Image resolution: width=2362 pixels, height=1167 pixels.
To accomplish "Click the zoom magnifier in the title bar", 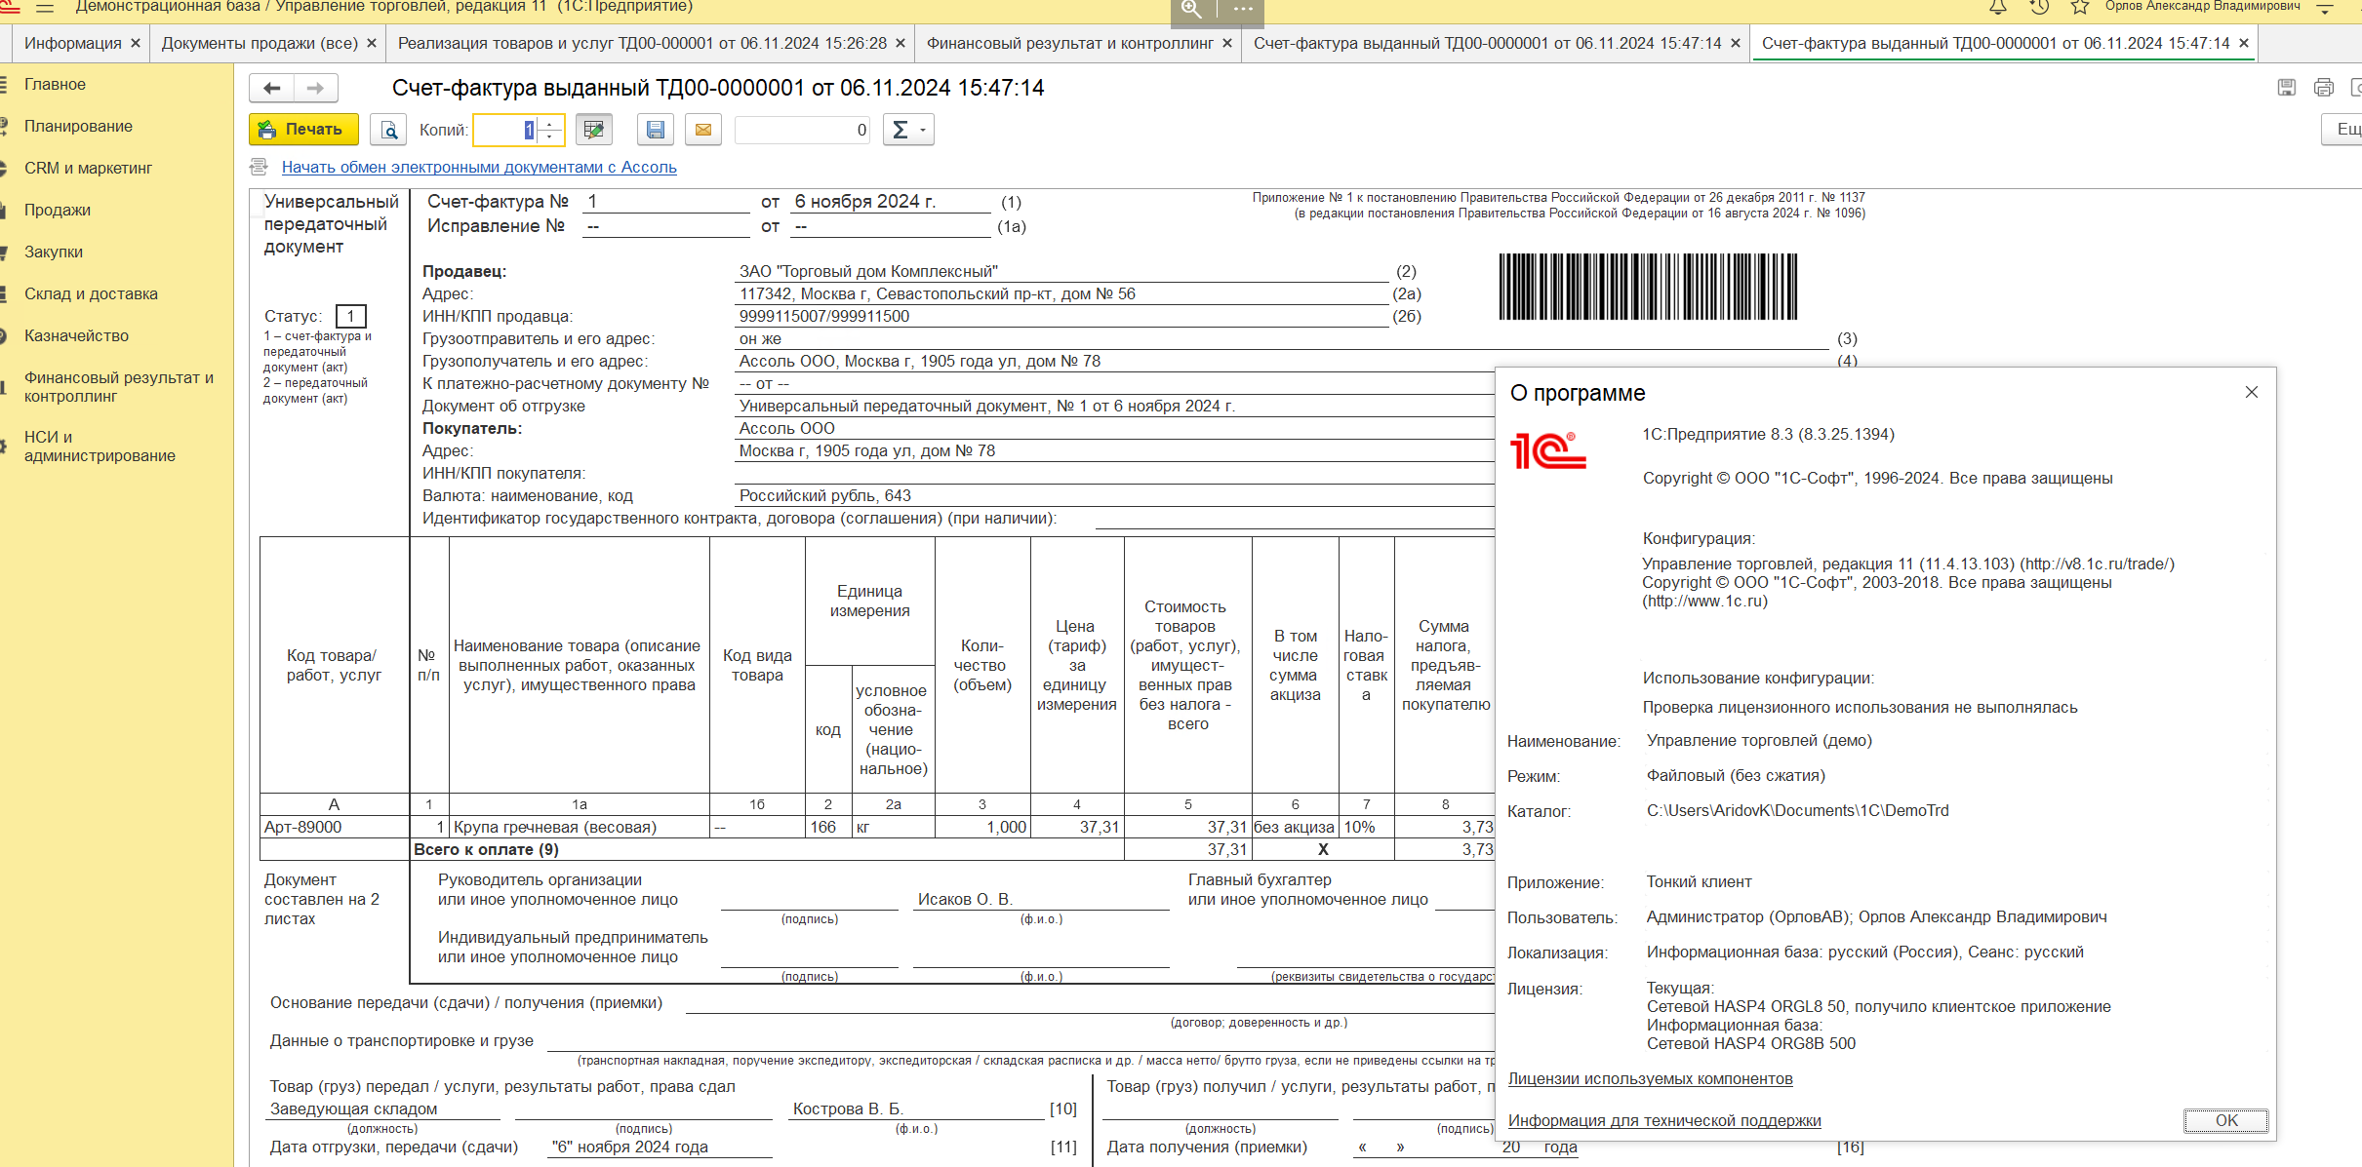I will tap(1192, 10).
